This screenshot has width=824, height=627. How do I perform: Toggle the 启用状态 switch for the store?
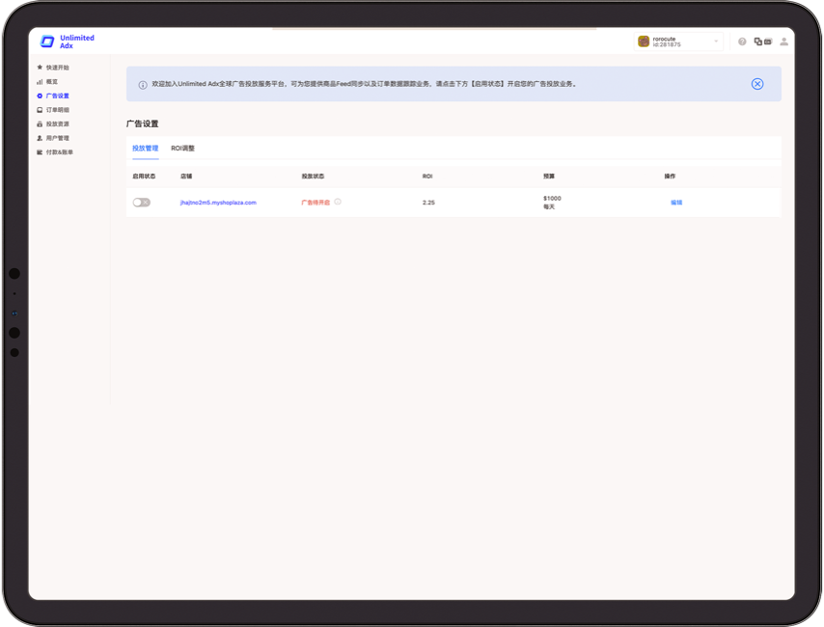[142, 203]
